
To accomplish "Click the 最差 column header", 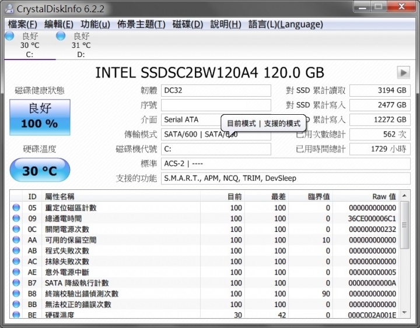I will click(267, 197).
